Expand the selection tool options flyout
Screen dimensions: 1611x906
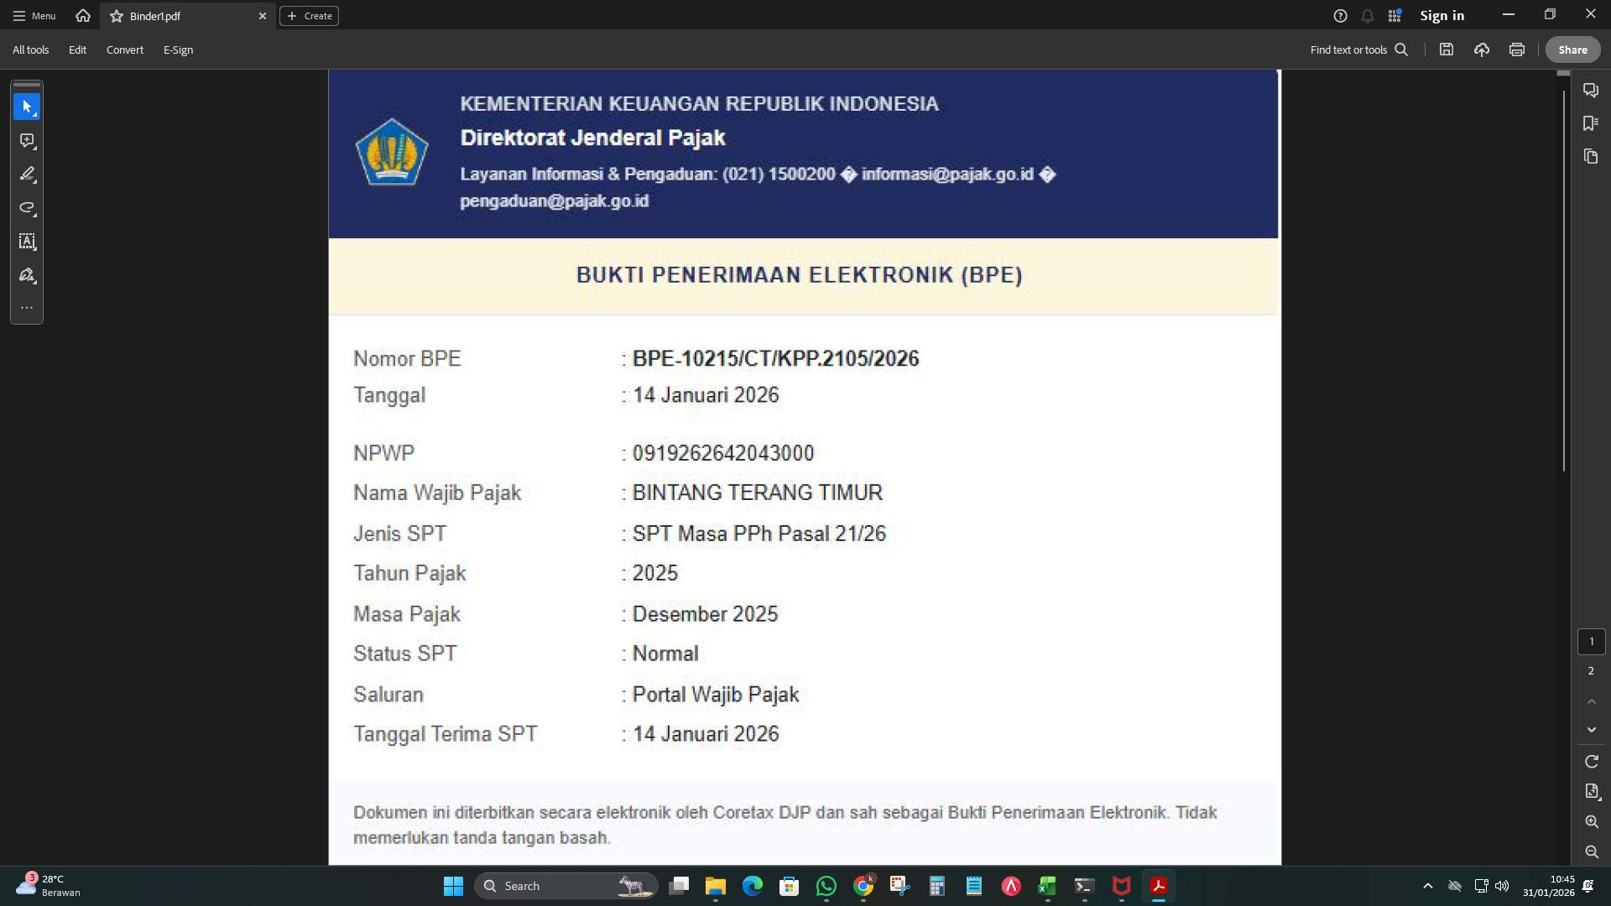[x=35, y=114]
